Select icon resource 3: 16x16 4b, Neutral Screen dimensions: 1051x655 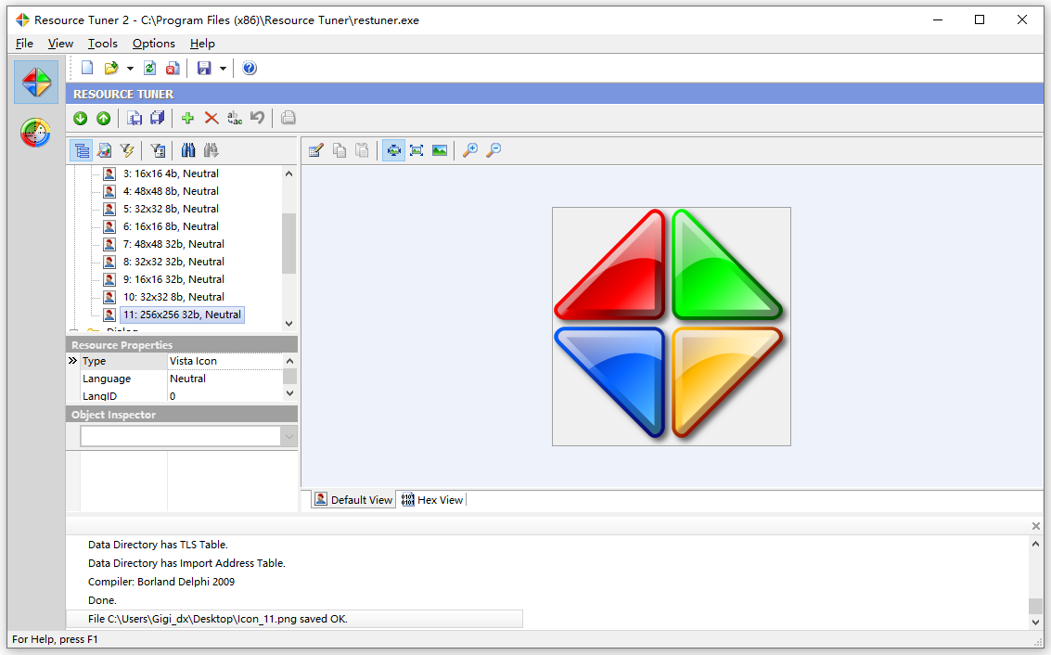point(171,173)
